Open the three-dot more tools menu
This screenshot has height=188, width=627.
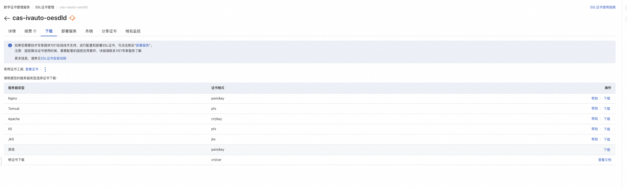click(x=45, y=70)
